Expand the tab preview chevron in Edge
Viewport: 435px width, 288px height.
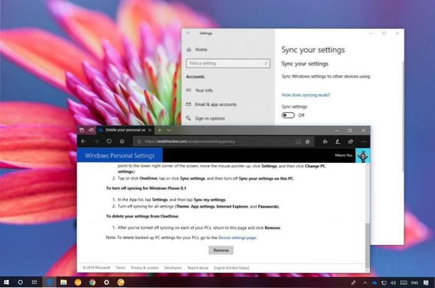coord(170,130)
